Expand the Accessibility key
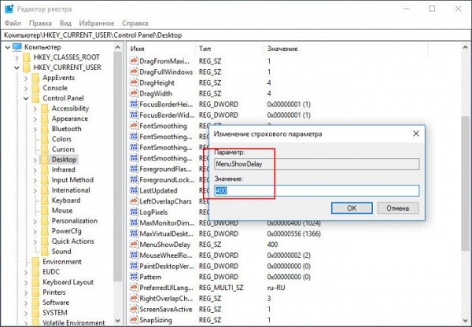Screen dimensions: 472x327 (x=35, y=108)
